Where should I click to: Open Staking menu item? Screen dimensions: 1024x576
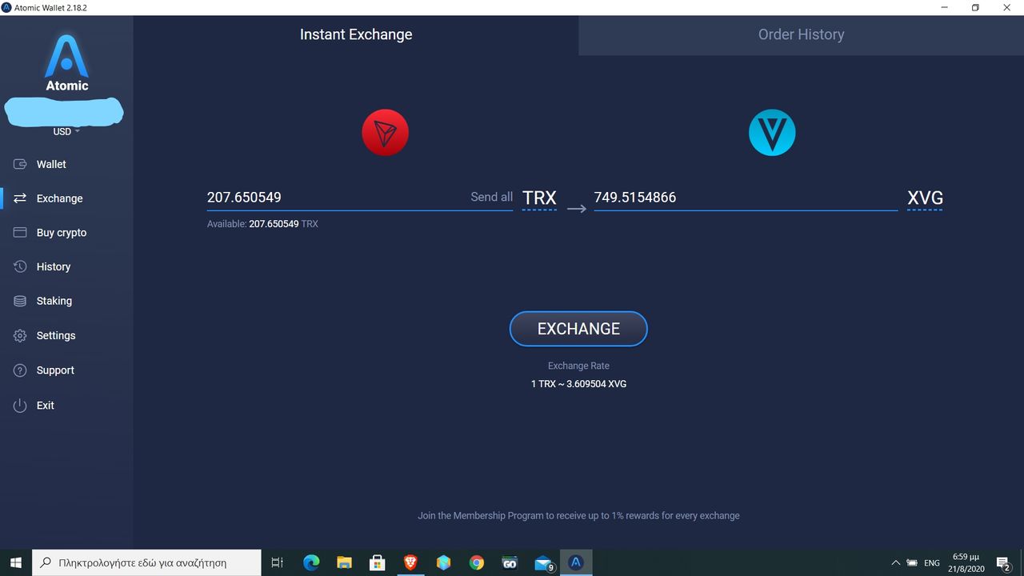pyautogui.click(x=54, y=301)
